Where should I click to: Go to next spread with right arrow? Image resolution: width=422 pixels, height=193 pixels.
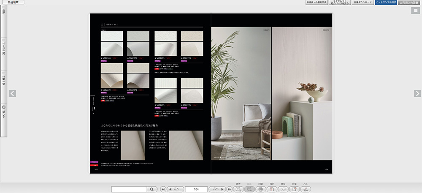coord(417,94)
